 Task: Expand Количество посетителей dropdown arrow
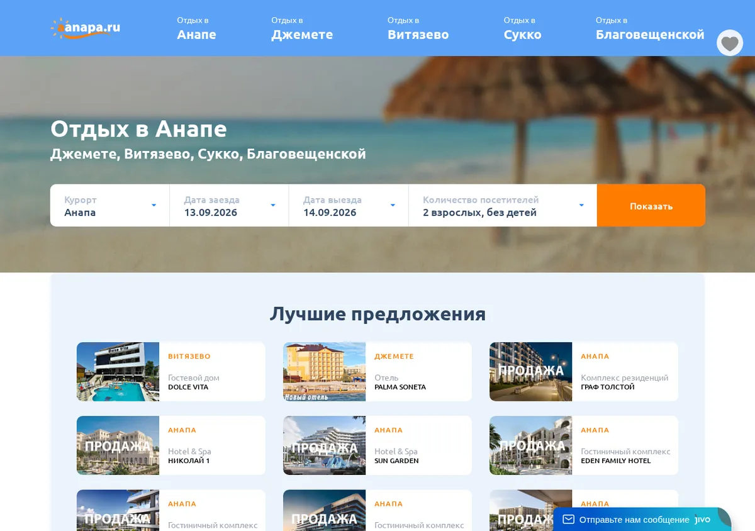581,205
